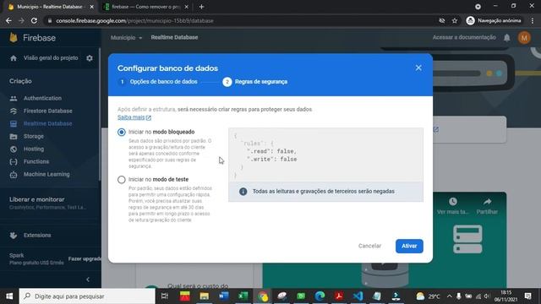Click Acessar a documentação link

pos(464,37)
